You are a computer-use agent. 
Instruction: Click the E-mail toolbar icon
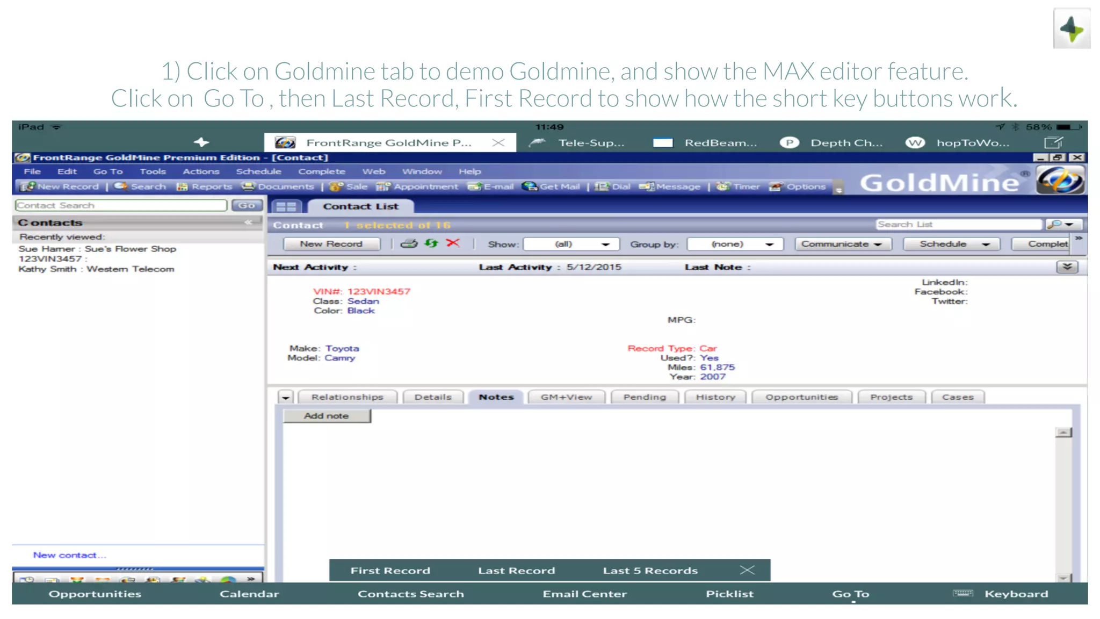(x=491, y=186)
